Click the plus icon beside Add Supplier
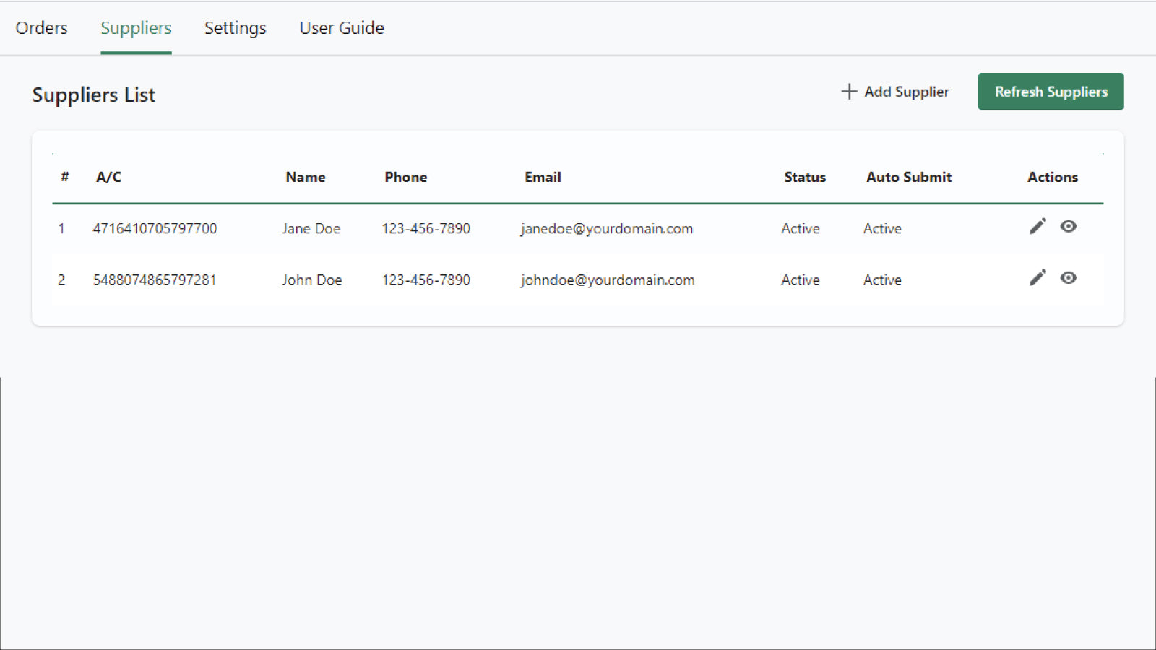This screenshot has width=1156, height=650. (849, 92)
